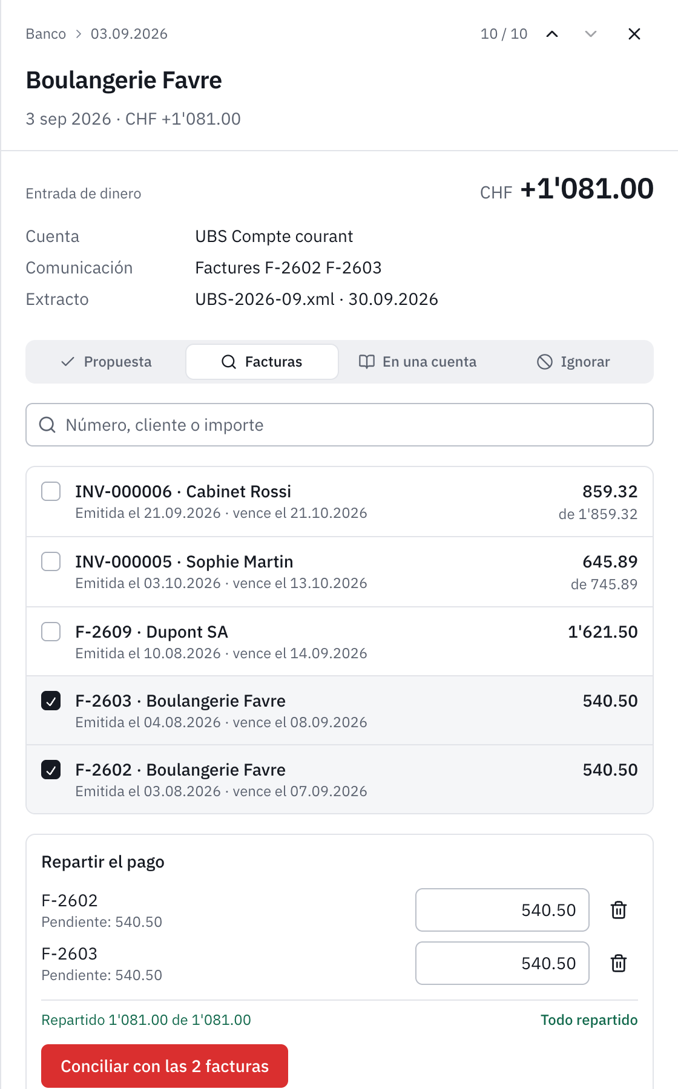Click the 859.32 amount of INV-000006

(x=610, y=491)
